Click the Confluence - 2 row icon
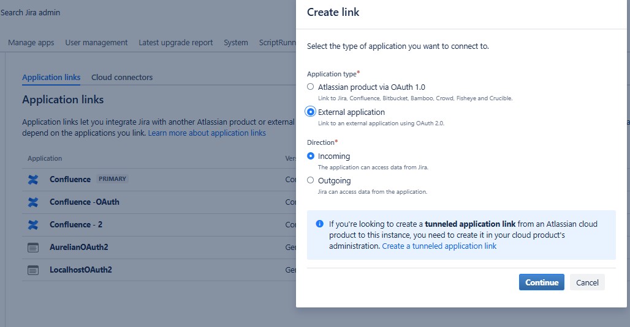 tap(33, 225)
